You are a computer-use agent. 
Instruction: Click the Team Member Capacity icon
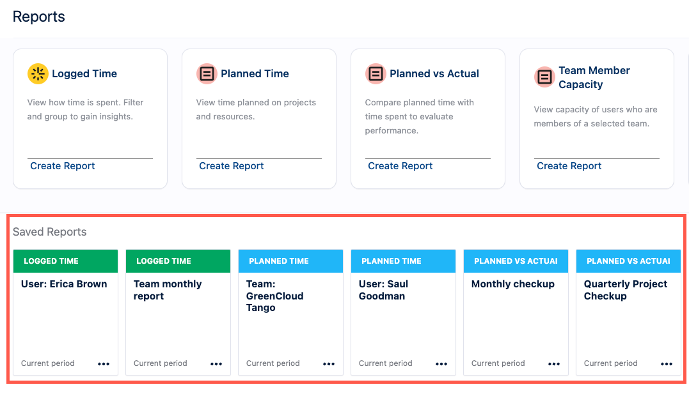coord(544,77)
